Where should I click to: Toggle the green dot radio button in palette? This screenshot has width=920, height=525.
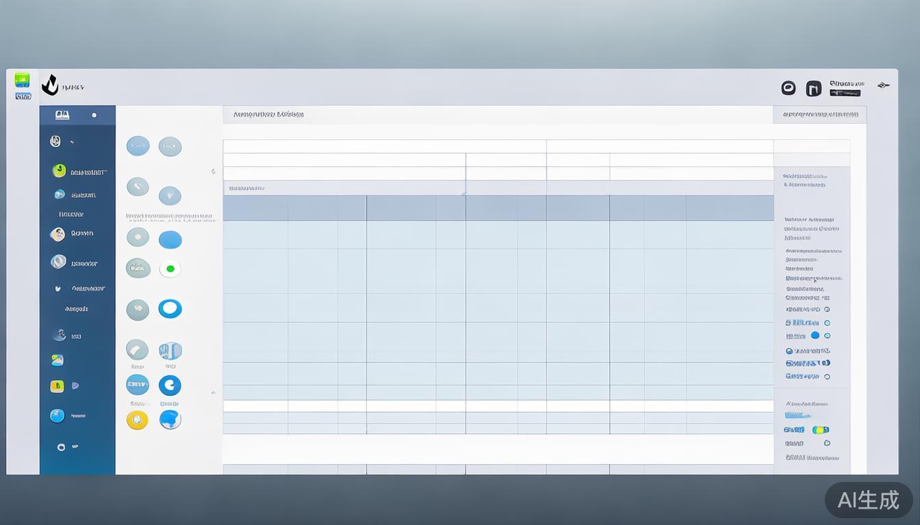tap(170, 269)
